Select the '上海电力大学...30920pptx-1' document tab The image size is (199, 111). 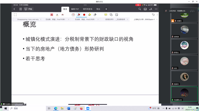[x=144, y=19]
